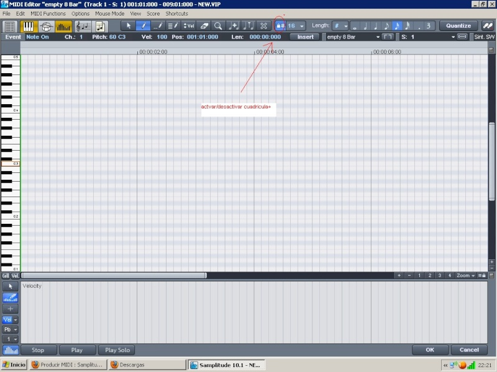The height and width of the screenshot is (372, 497).
Task: Click the C3 piano key
Action: point(11,164)
